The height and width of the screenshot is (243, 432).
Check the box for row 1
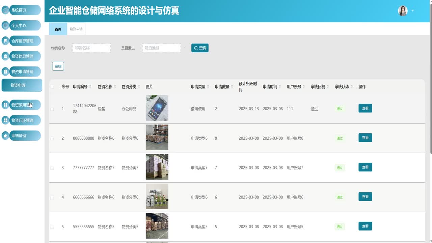52,109
